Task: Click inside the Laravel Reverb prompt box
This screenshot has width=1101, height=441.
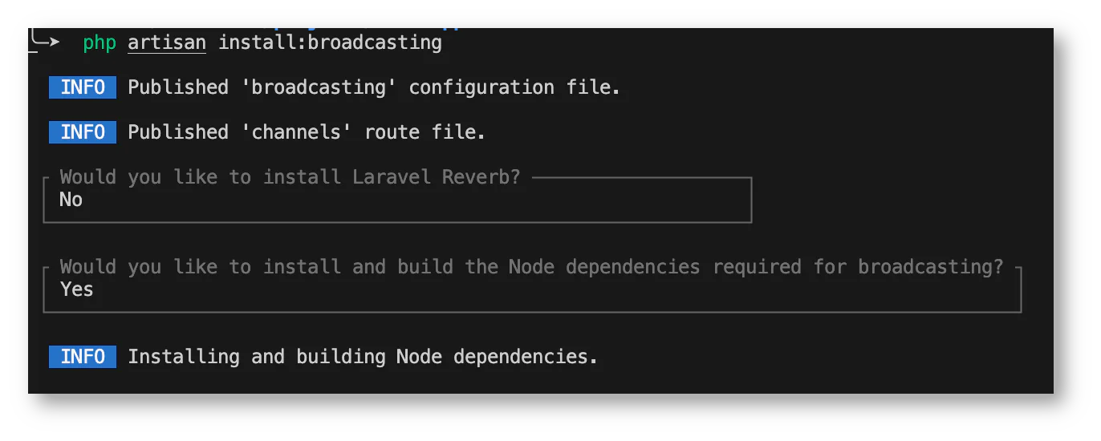Action: [397, 200]
